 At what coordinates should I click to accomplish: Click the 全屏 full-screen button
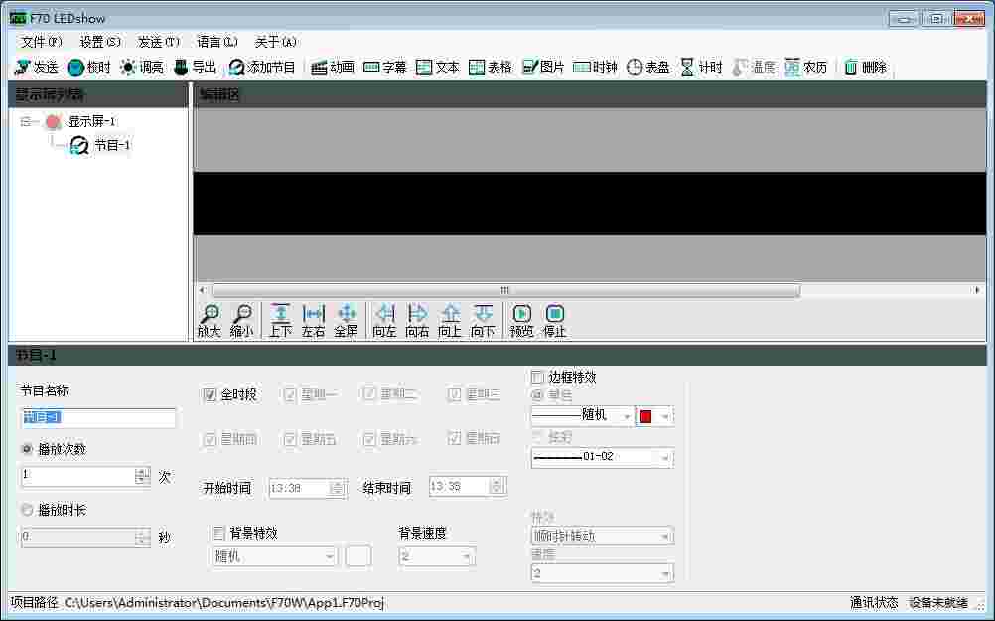click(348, 316)
